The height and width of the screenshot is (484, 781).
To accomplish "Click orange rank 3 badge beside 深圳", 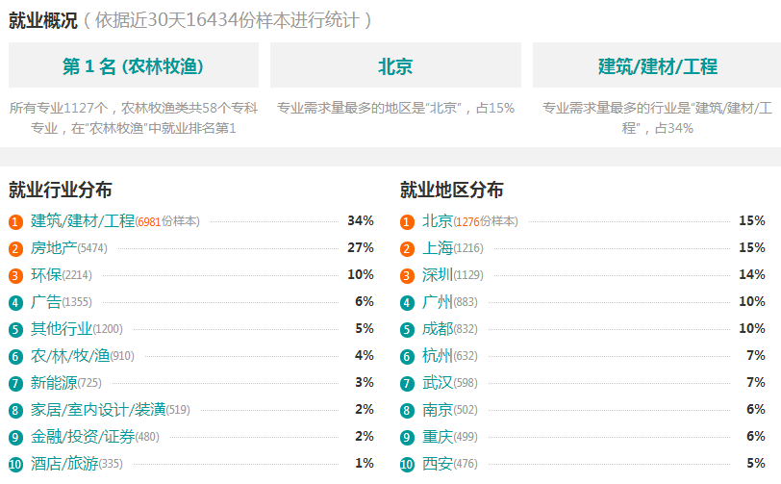I will click(407, 275).
